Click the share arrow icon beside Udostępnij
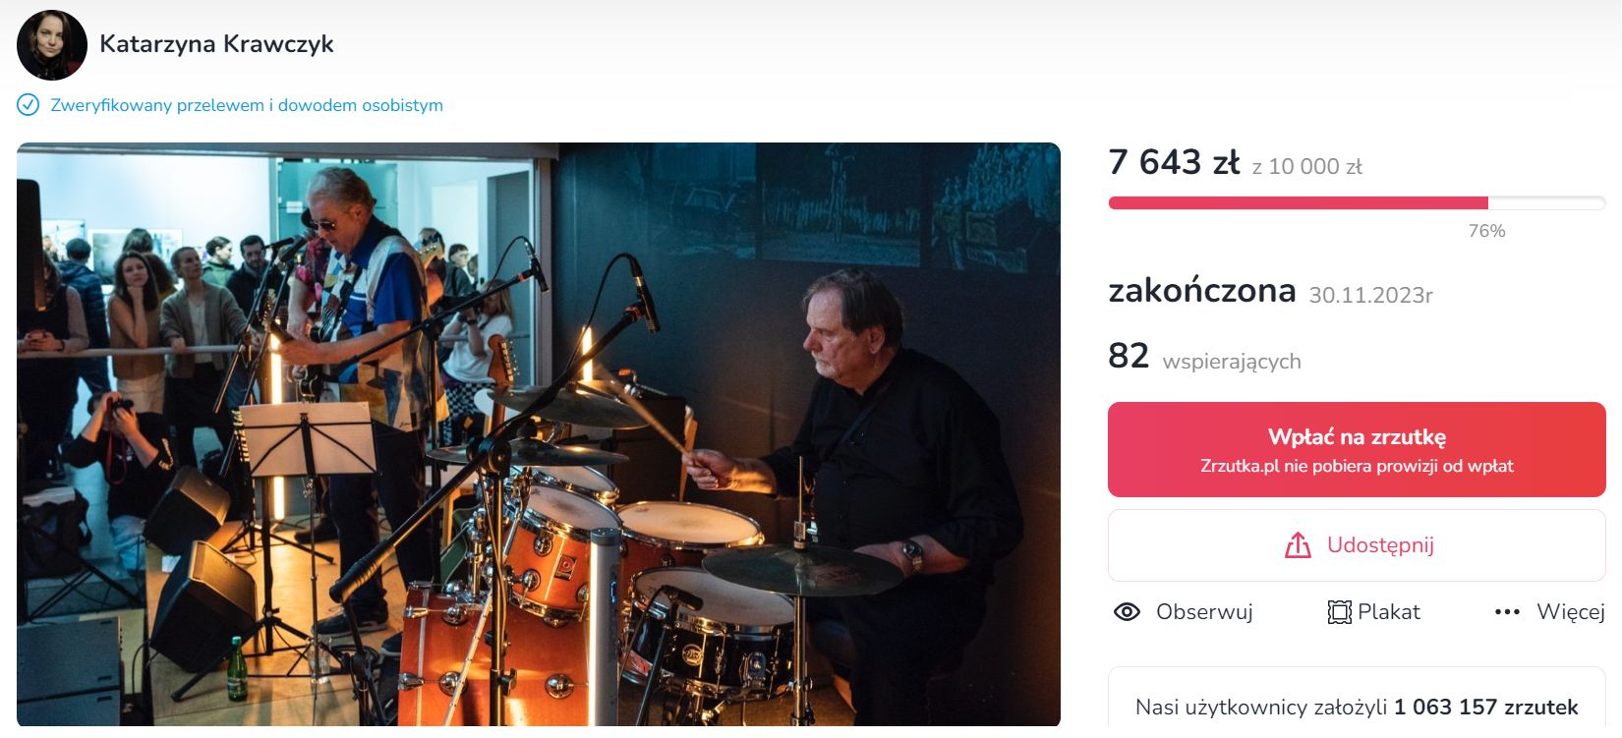 (x=1298, y=545)
